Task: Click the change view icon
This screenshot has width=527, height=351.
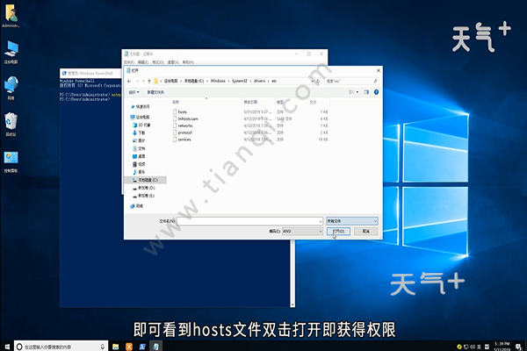Action: (x=351, y=92)
